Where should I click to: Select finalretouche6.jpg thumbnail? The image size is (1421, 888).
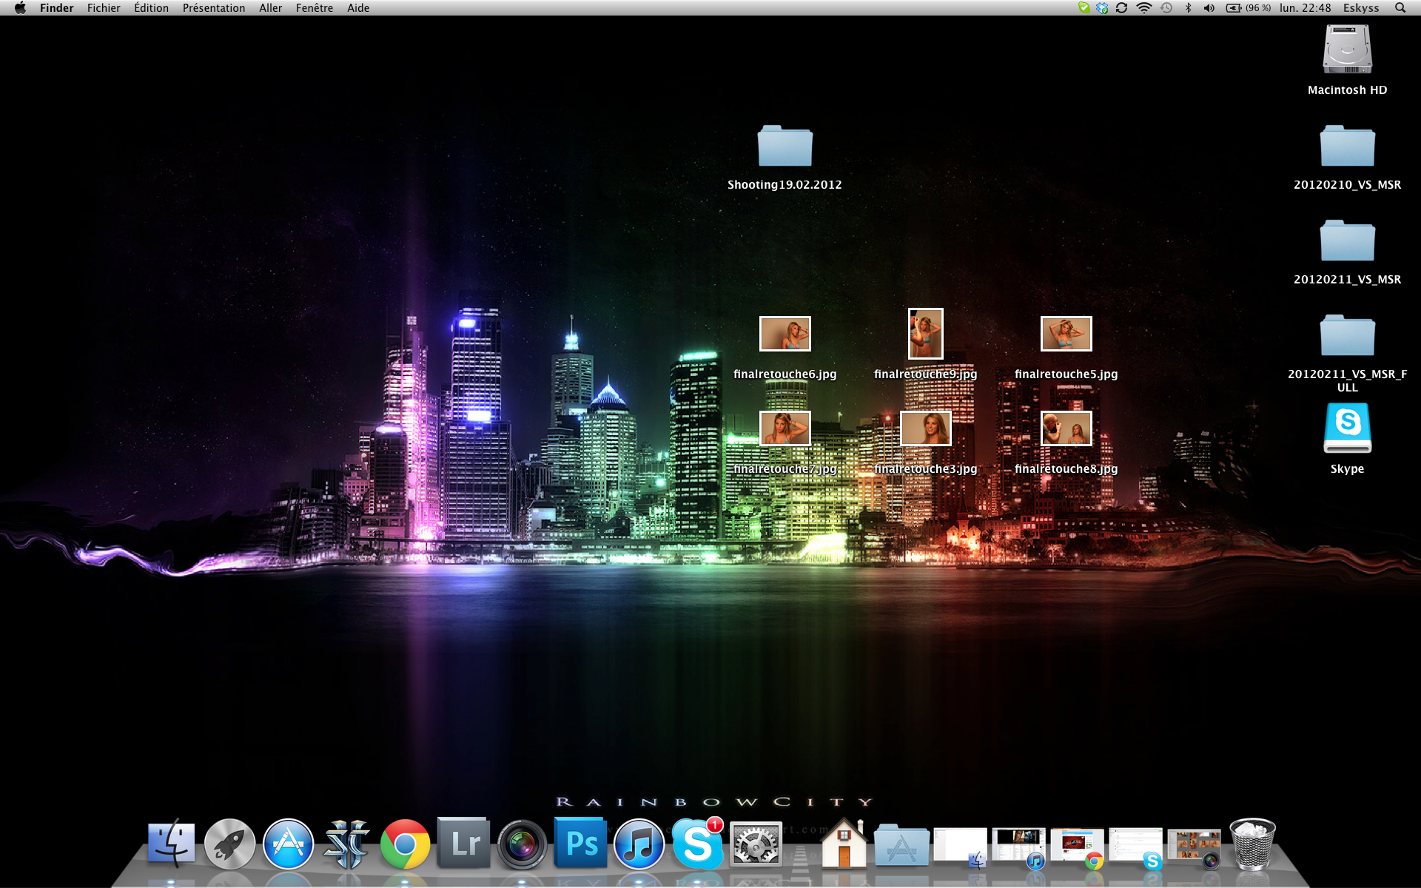pos(785,334)
